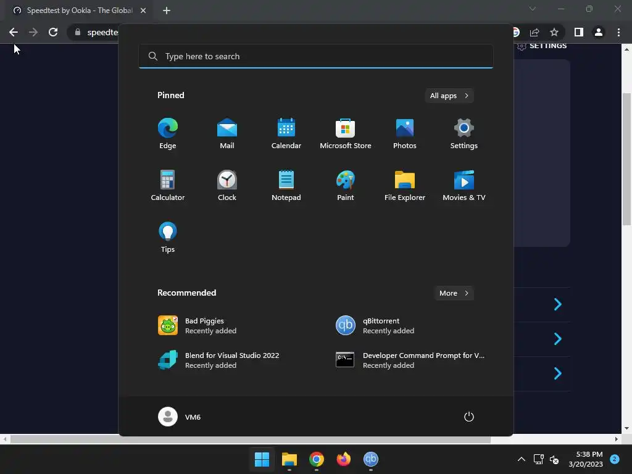
Task: Open the Tips app
Action: [168, 238]
